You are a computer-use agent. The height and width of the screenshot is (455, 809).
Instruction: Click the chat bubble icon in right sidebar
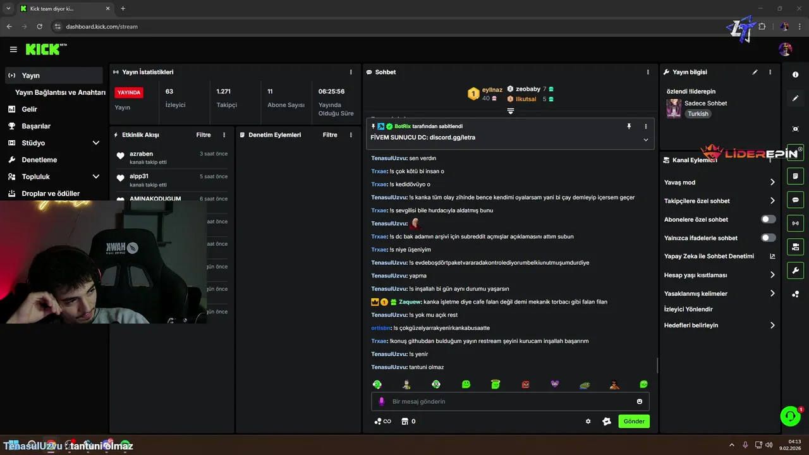pyautogui.click(x=795, y=200)
